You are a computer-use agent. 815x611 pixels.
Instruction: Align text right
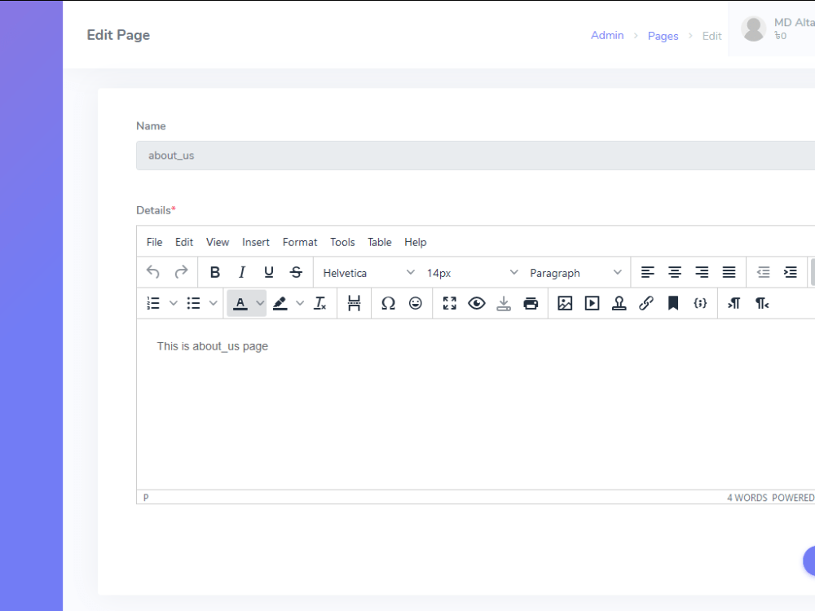coord(702,272)
